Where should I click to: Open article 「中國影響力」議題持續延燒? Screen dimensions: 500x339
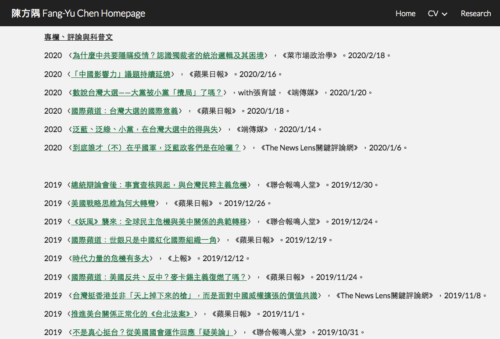(x=121, y=74)
